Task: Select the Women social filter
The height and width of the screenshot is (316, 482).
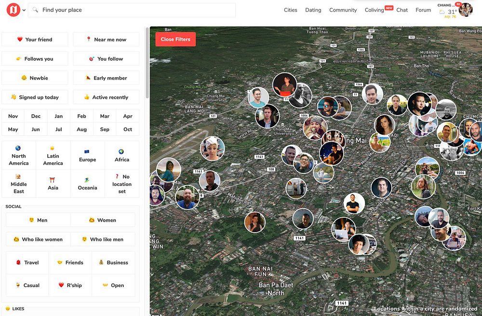Action: (103, 220)
